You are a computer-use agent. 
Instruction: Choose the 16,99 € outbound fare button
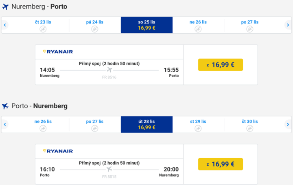point(220,65)
